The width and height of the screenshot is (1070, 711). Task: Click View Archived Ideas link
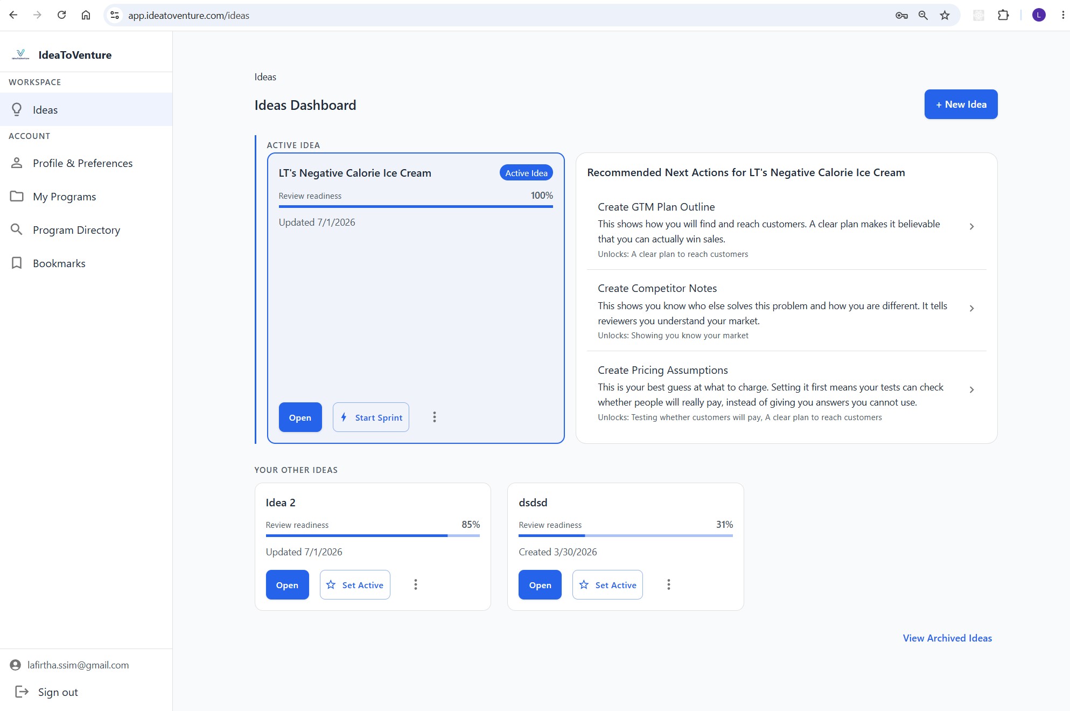tap(947, 638)
